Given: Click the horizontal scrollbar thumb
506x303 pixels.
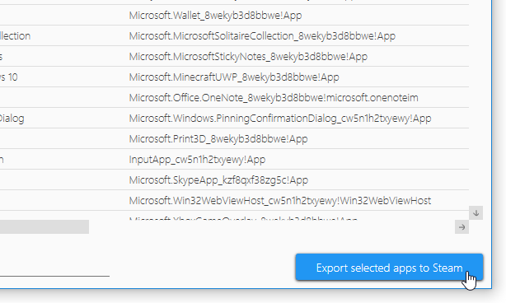Looking at the screenshot, I should [45, 227].
